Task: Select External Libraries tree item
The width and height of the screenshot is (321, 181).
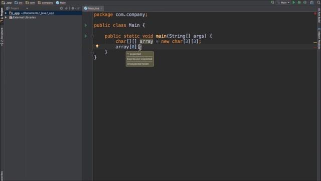Action: pos(22,18)
